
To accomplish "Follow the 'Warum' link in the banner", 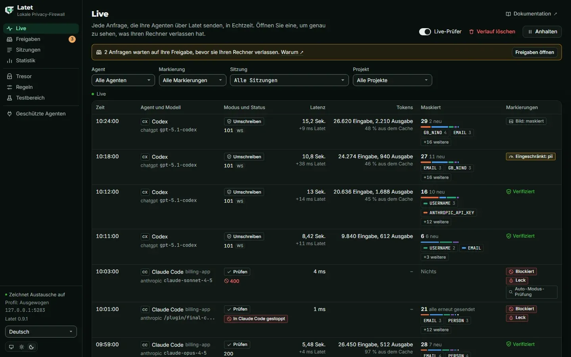I will point(292,52).
